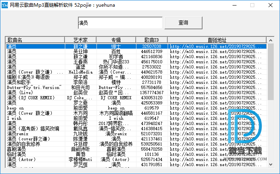
Task: Select artist 赵英俊 cell
Action: (81, 93)
